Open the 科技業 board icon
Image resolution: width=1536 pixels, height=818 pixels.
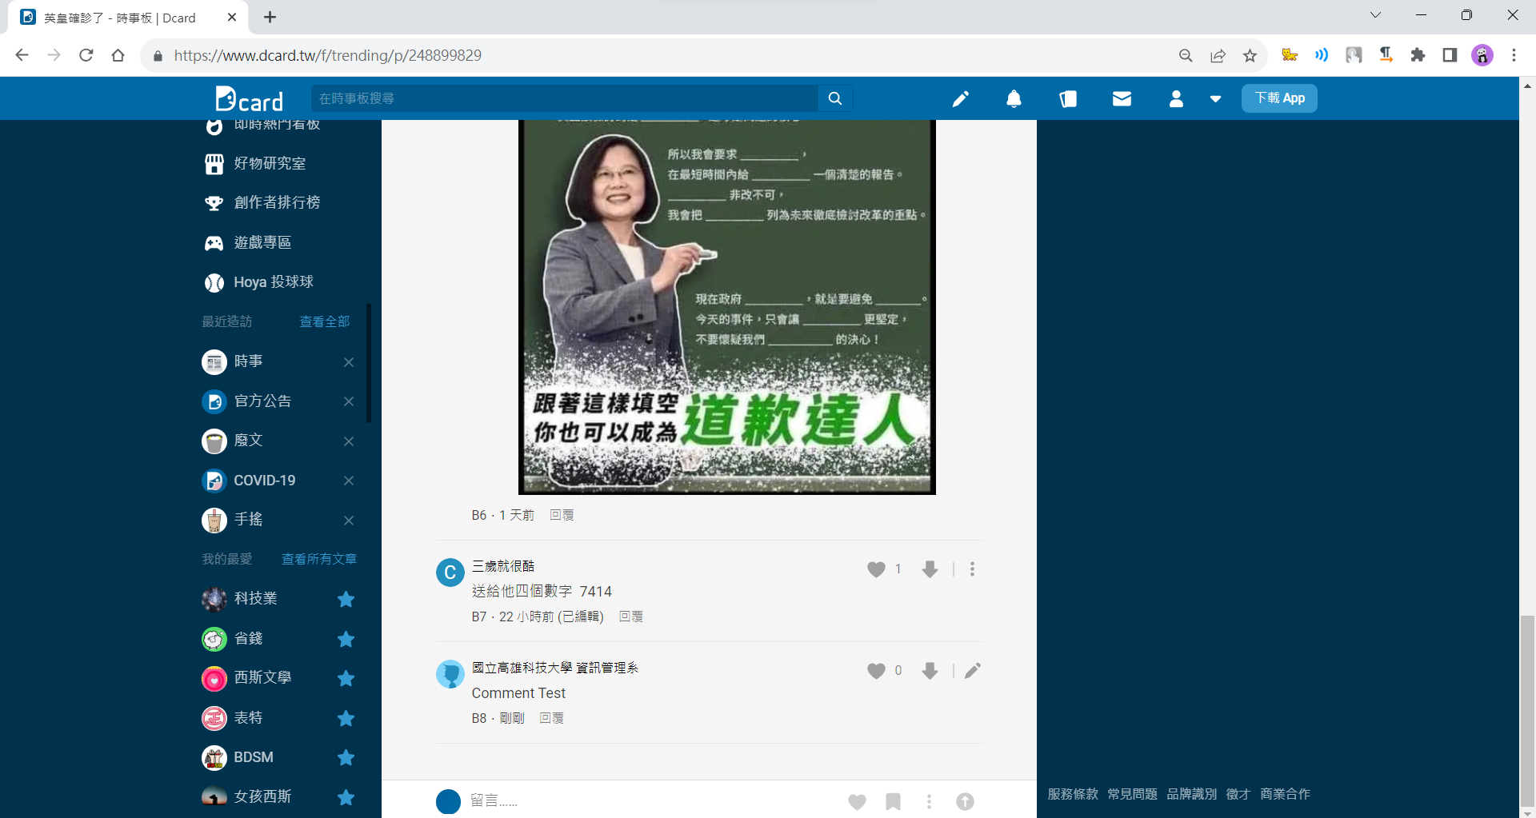pos(214,599)
